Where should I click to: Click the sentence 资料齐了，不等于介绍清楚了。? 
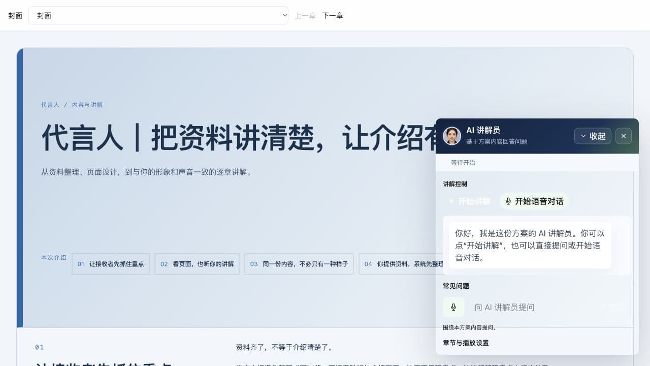(x=285, y=348)
